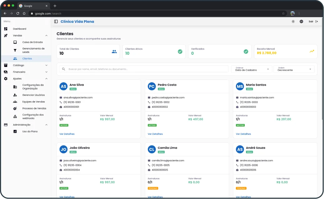Image resolution: width=324 pixels, height=199 pixels.
Task: Switch theme with the sun icon
Action: (293, 21)
